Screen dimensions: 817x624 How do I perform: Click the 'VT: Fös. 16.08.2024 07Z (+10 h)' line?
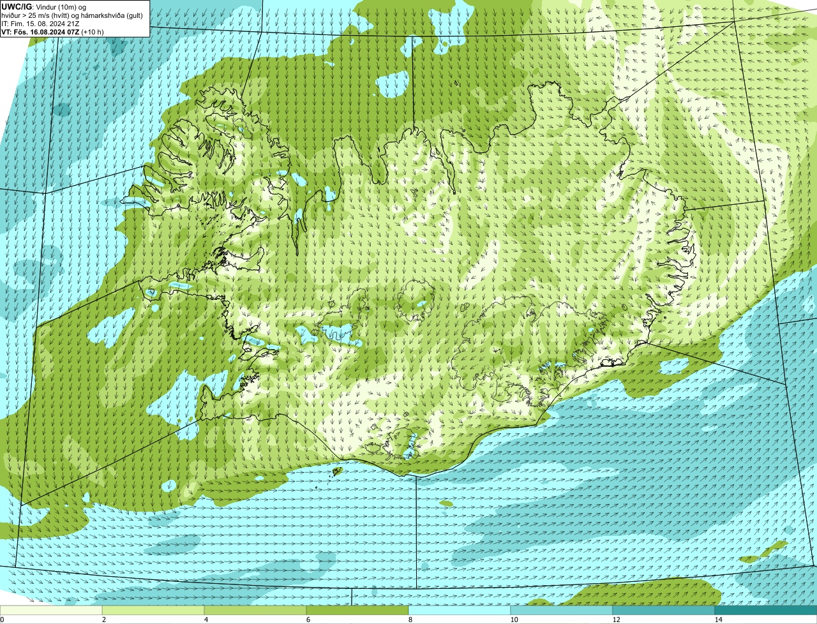[x=52, y=31]
